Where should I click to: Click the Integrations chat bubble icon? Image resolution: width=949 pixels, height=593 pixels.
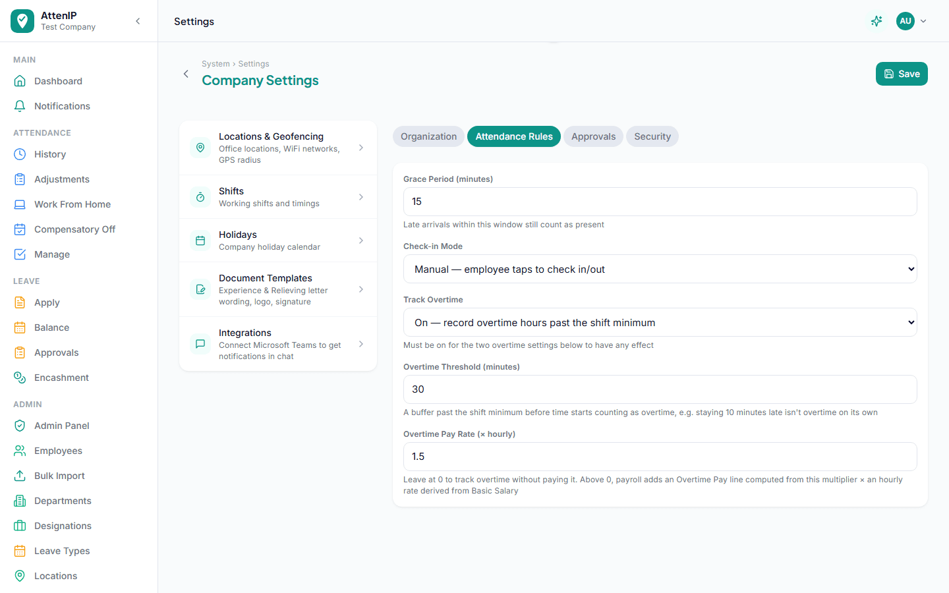point(200,344)
